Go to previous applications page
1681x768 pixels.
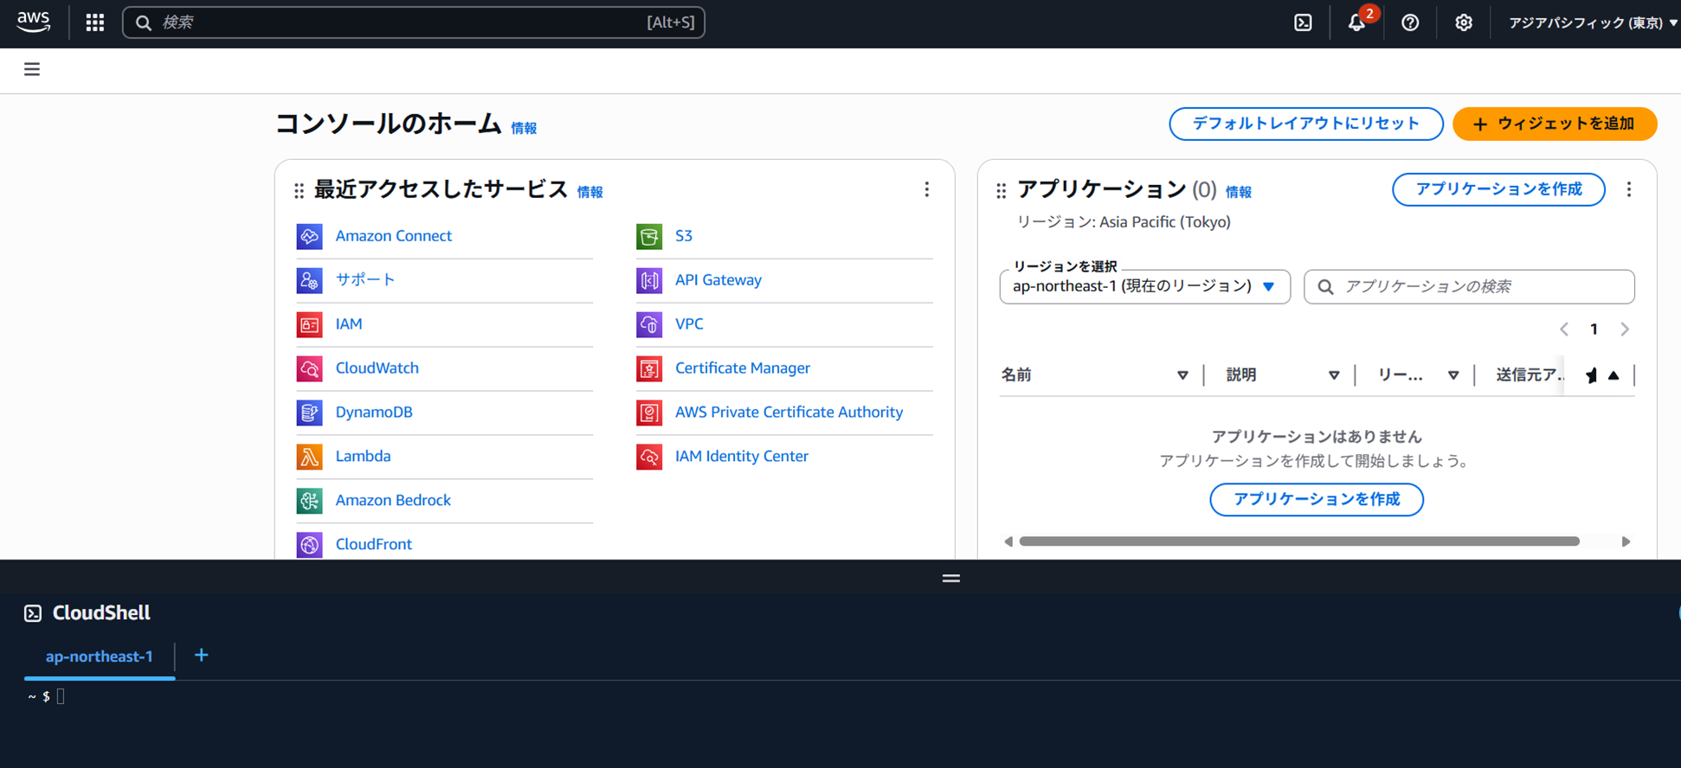pyautogui.click(x=1564, y=330)
